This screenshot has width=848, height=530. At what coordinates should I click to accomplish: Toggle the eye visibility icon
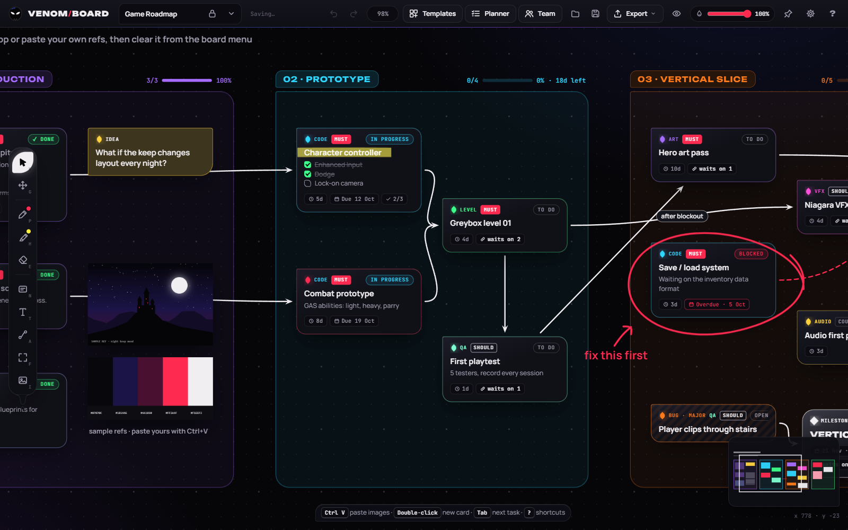[x=676, y=14]
